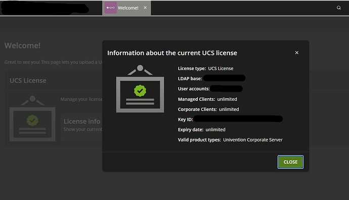Click the Univention Corporate Server product text
349x200 pixels.
pos(253,140)
